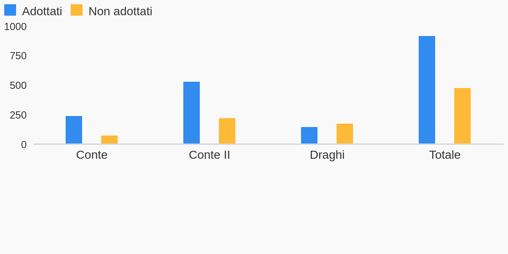Select the tall blue Totale bar
Image resolution: width=508 pixels, height=254 pixels.
click(427, 90)
